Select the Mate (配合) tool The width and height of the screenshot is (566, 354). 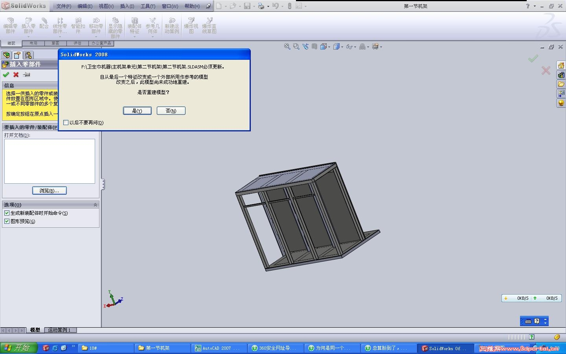click(x=44, y=23)
